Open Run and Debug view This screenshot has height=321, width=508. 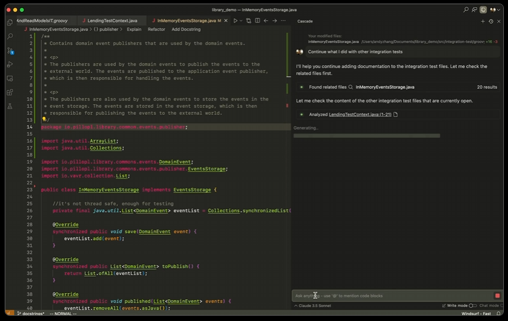click(x=10, y=64)
